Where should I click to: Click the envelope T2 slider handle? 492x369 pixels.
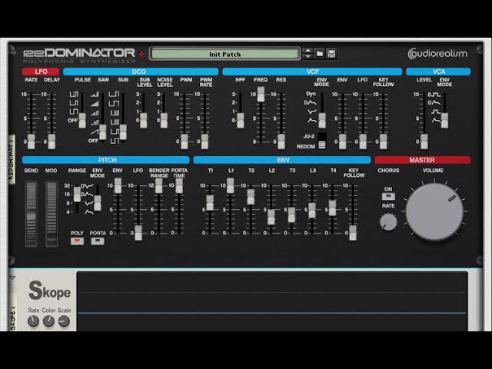[x=251, y=197]
